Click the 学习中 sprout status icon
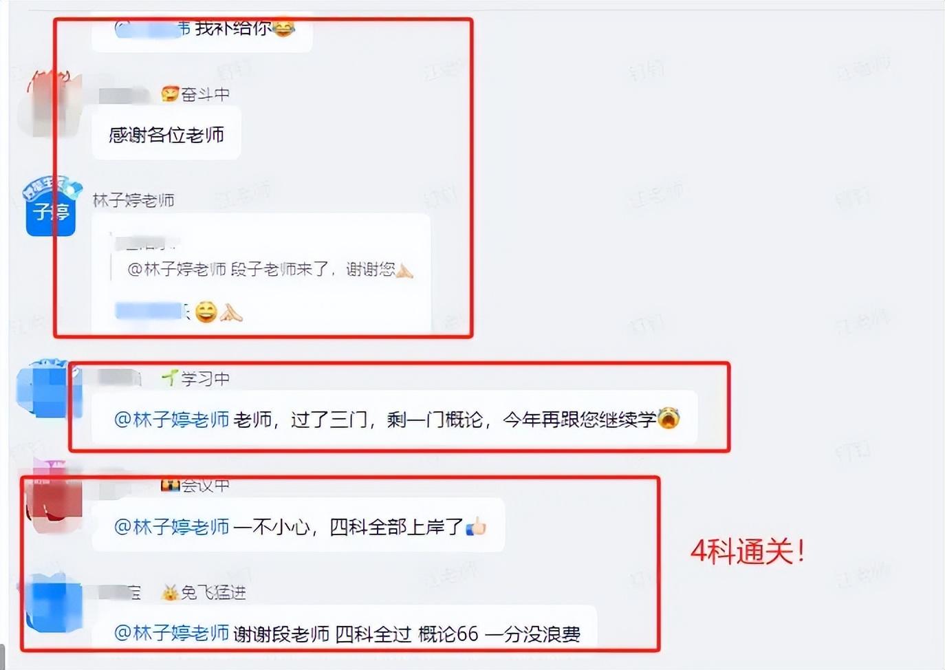Image resolution: width=945 pixels, height=670 pixels. (170, 378)
